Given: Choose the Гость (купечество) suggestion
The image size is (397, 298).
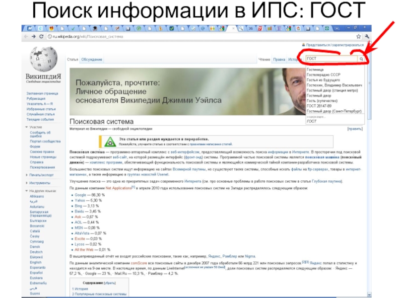Looking at the screenshot, I should 322,101.
